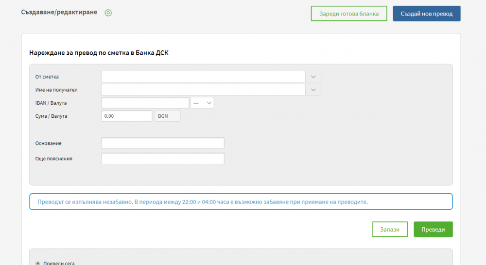Click the Сума / Валута label
This screenshot has height=265, width=486.
pos(51,116)
